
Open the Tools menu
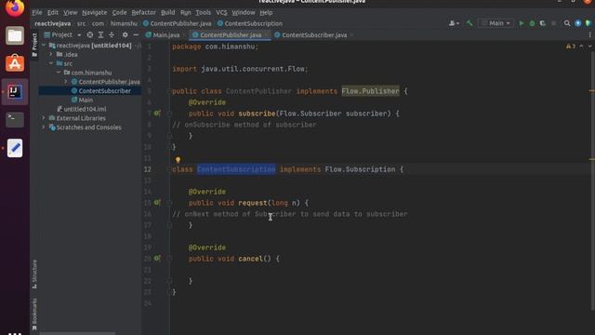[203, 12]
